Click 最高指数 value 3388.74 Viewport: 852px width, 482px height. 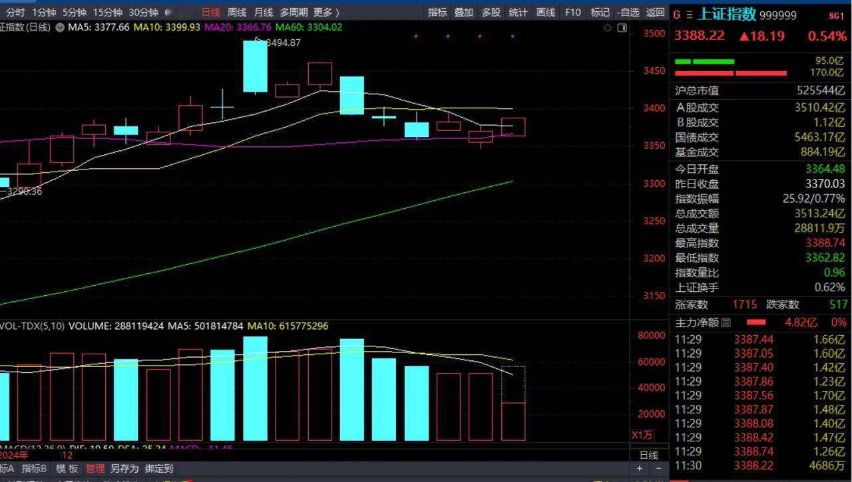pyautogui.click(x=825, y=243)
